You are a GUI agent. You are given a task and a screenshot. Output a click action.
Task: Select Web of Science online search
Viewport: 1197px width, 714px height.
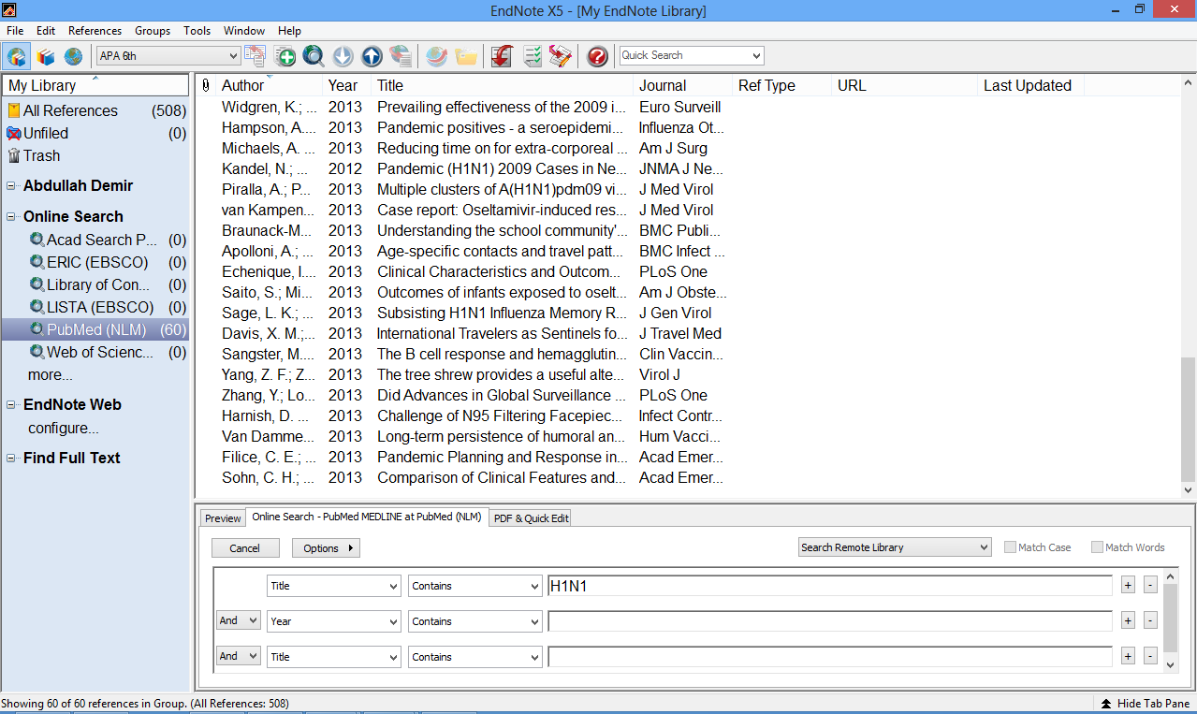pos(95,352)
